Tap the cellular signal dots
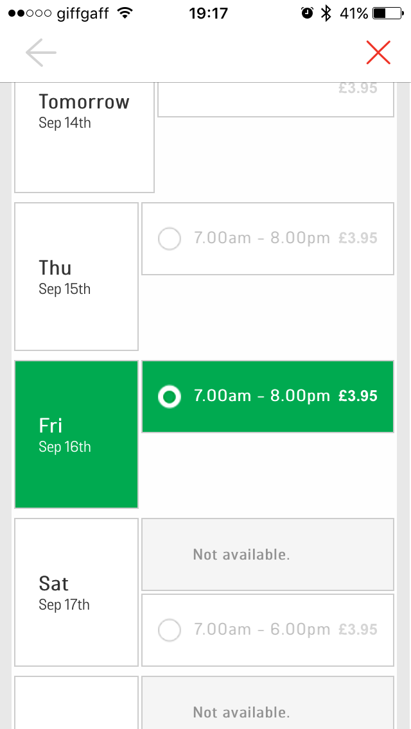411x729 pixels. [x=30, y=13]
